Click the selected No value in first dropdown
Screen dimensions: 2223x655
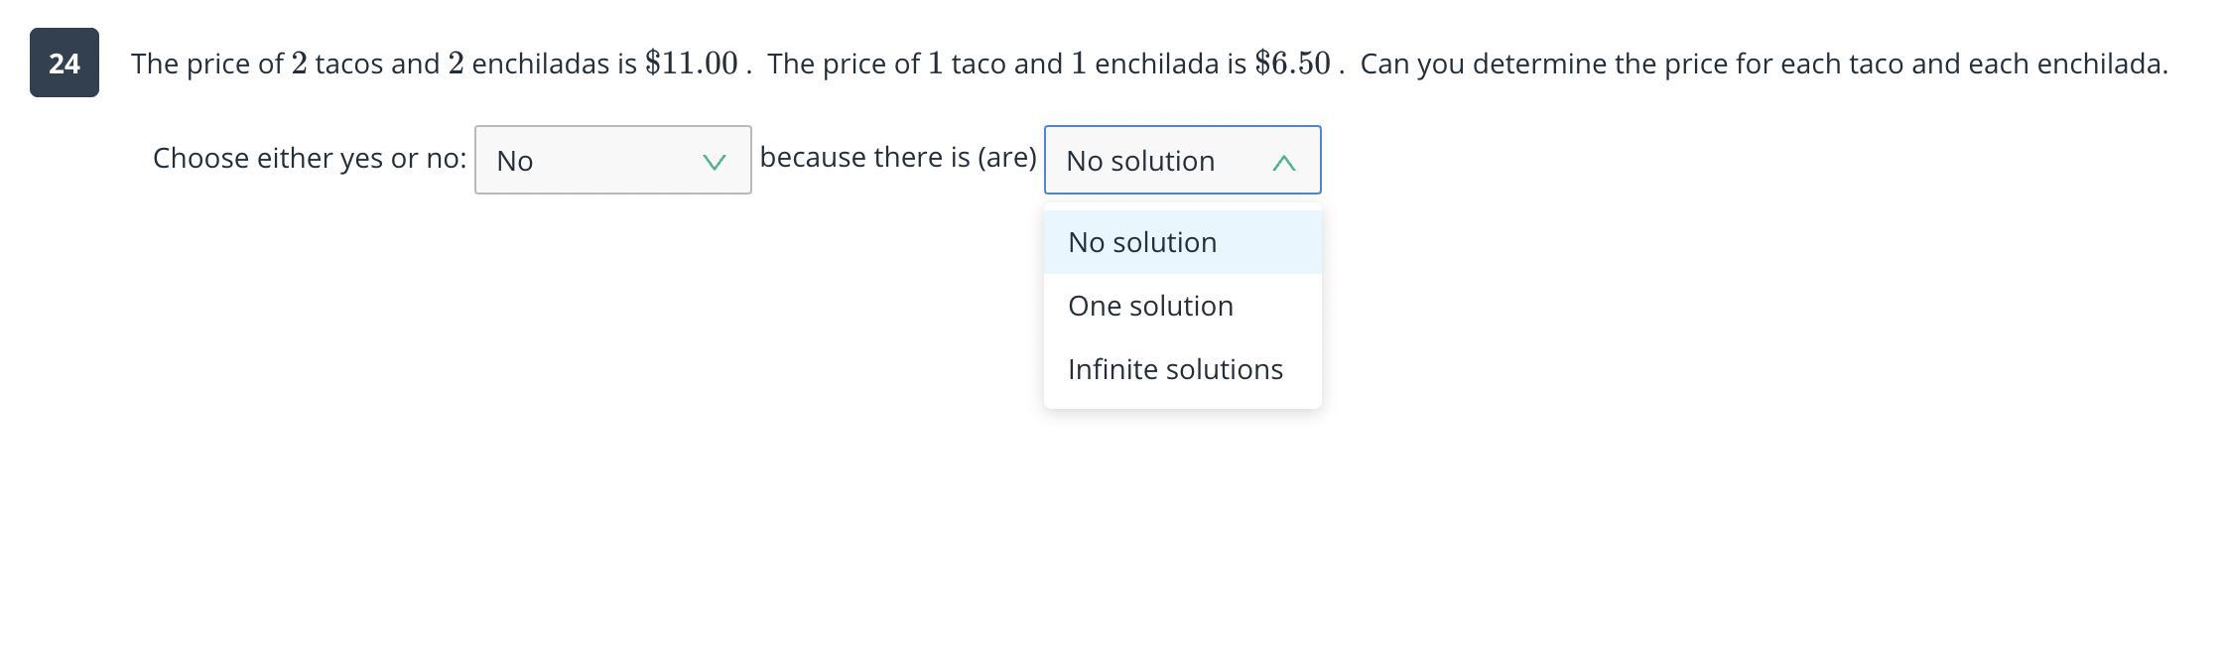(x=515, y=161)
